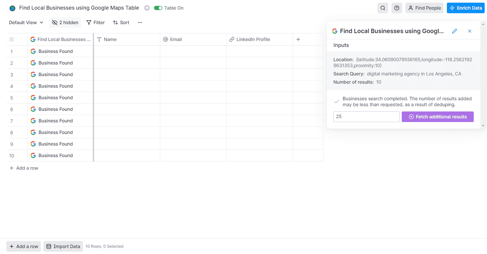Click the additional results count field showing 25
Viewport: 487px width, 254px height.
tap(367, 117)
